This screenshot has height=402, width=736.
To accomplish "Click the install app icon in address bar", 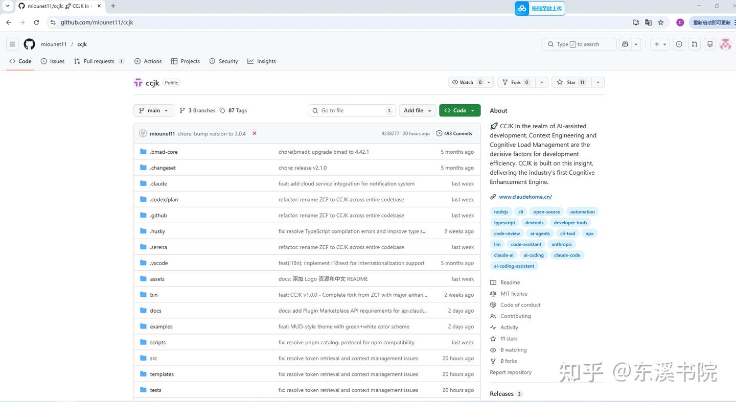I will tap(636, 22).
